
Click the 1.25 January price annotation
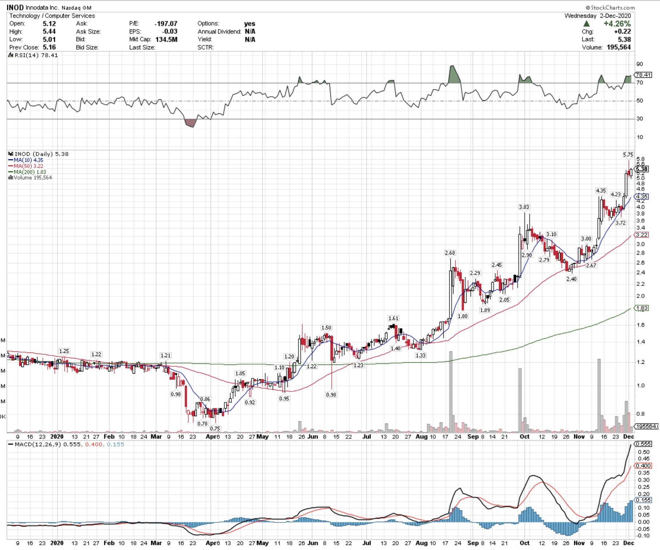point(64,351)
